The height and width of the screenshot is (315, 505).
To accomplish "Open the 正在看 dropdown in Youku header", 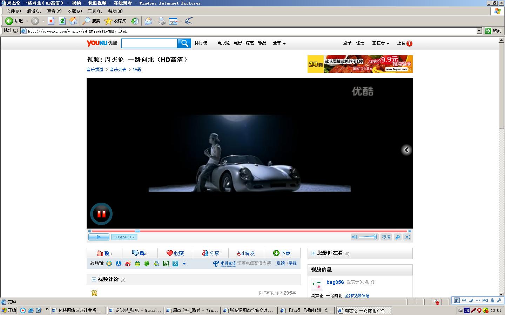I will (x=381, y=43).
